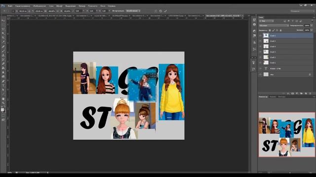Open the layer filter type dropdown
Screen dimensions: 316x177
[x=266, y=21]
